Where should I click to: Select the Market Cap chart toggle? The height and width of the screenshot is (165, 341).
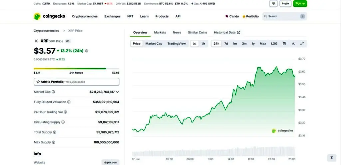tap(154, 43)
